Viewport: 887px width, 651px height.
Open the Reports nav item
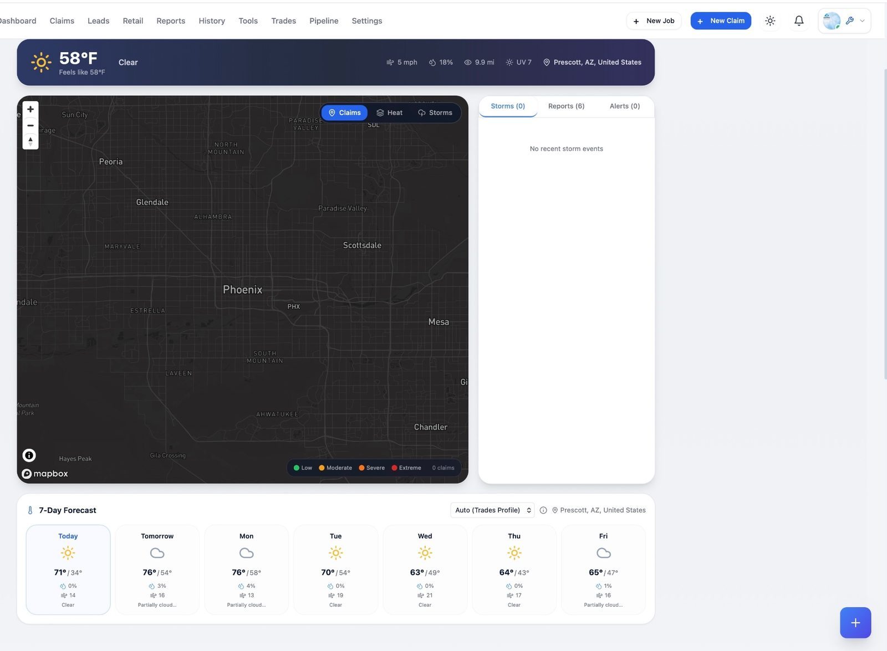[x=171, y=21]
